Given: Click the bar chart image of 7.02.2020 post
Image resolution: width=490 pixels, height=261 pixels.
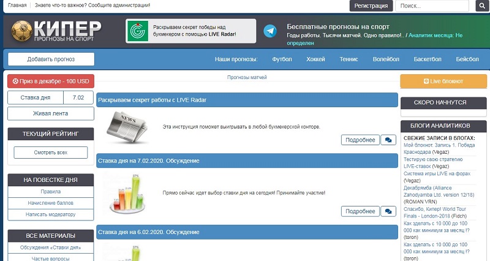Looking at the screenshot, I should click(127, 193).
